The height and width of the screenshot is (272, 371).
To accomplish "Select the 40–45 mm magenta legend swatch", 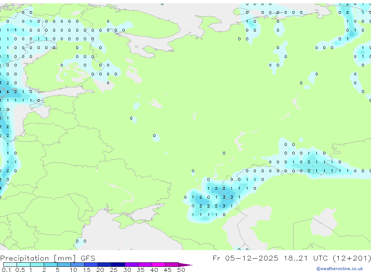I will pos(158,265).
